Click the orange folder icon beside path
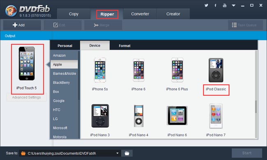Screen dimensions: 267x160 click(23, 153)
